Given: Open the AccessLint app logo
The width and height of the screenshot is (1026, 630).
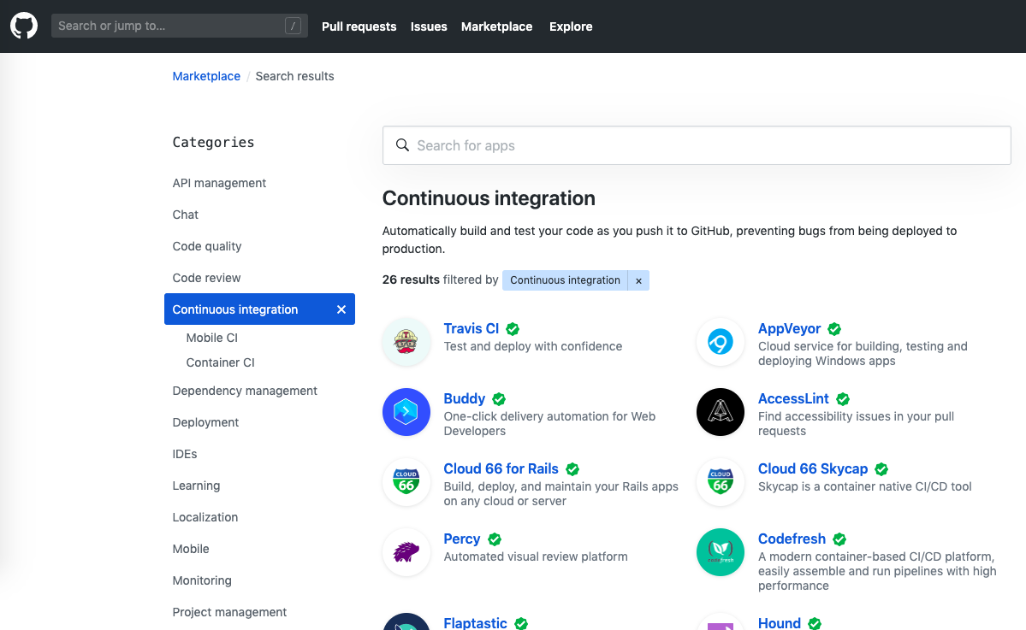Looking at the screenshot, I should tap(721, 412).
